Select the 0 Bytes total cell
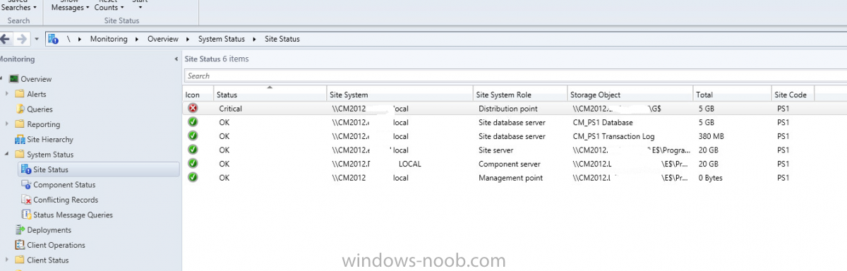The height and width of the screenshot is (271, 847). 711,178
